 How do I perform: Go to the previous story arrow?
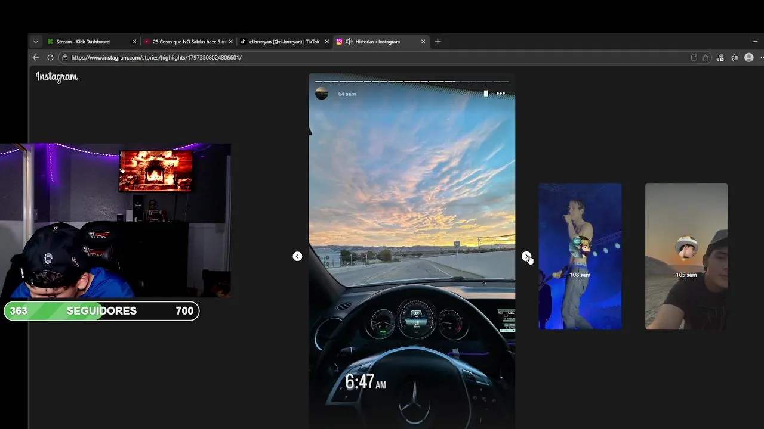point(297,256)
